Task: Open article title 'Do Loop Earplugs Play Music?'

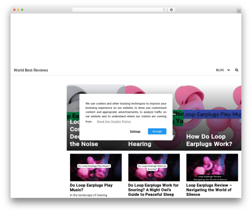Action: pos(91,187)
